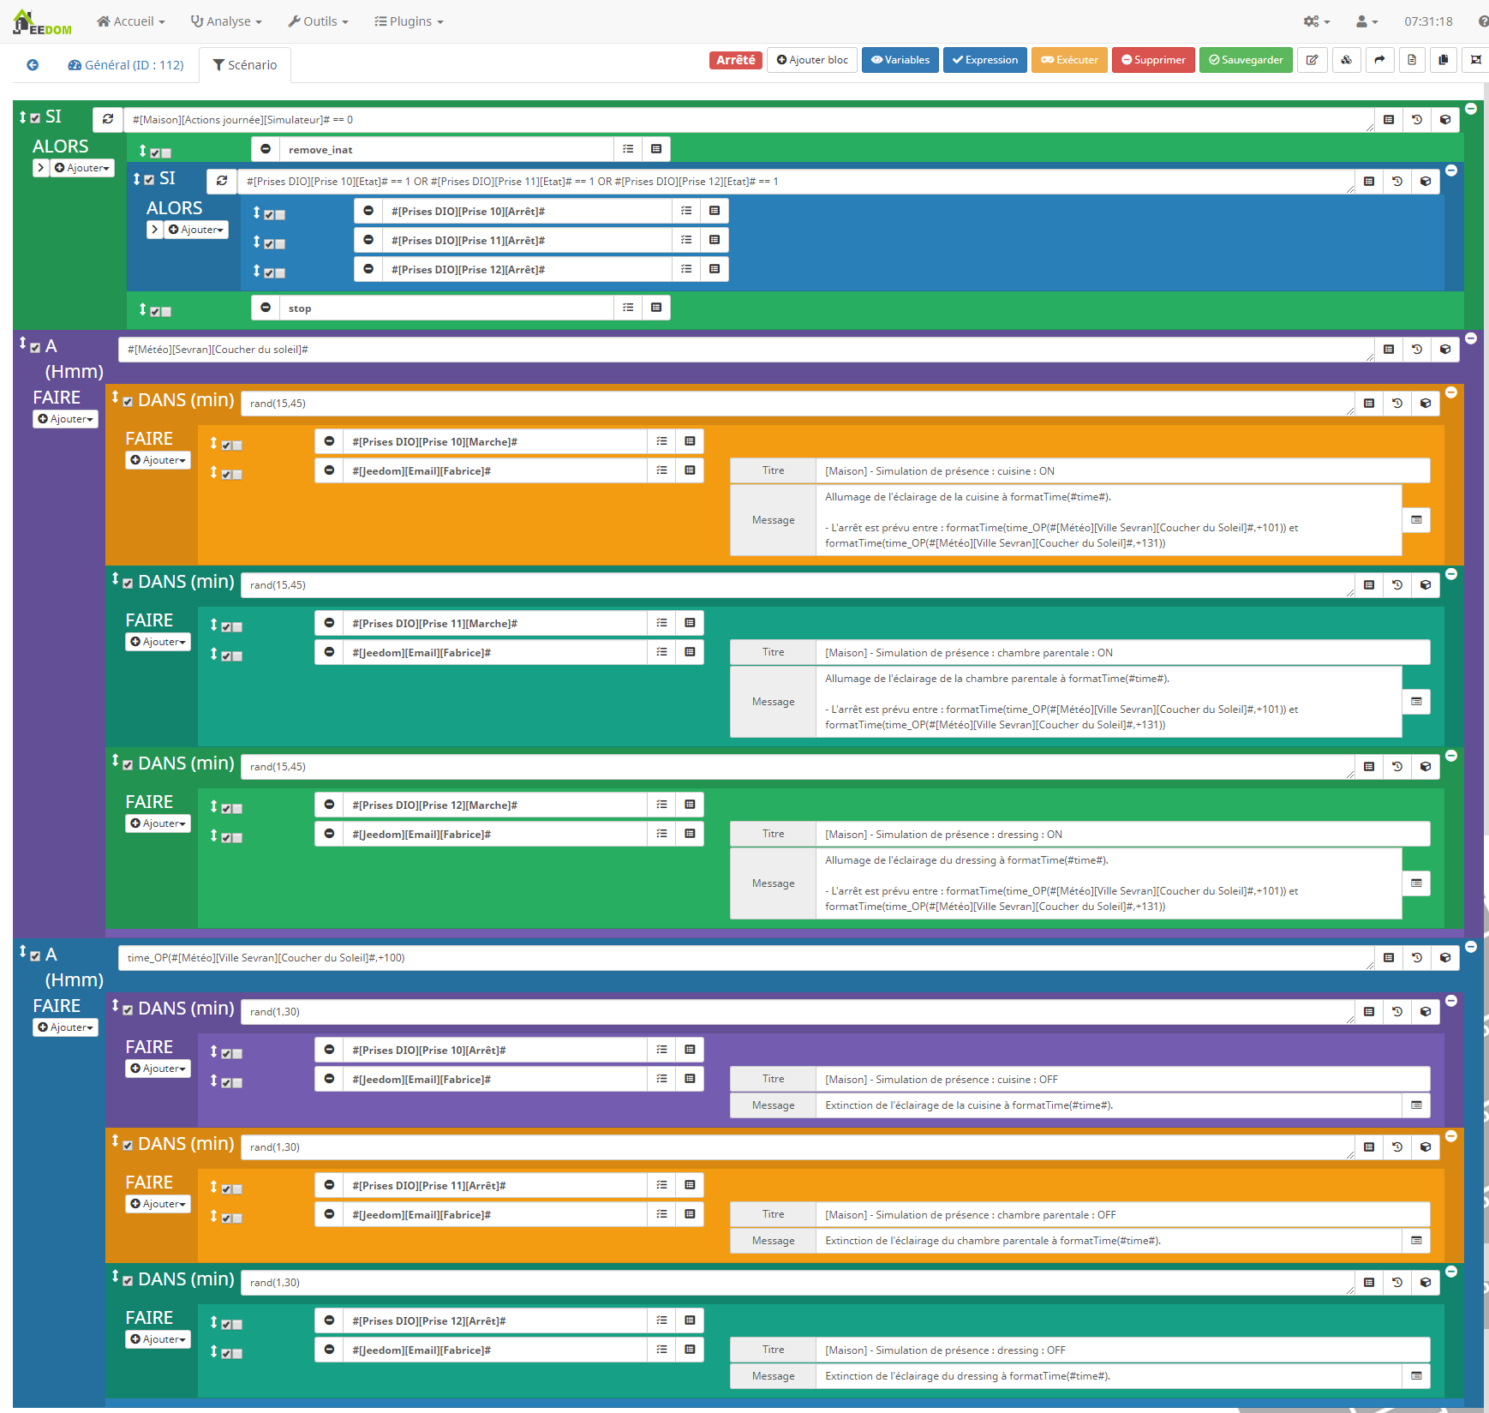Screen dimensions: 1489x1413
Task: Collapse the first SI block with the minus circle
Action: 1471,109
